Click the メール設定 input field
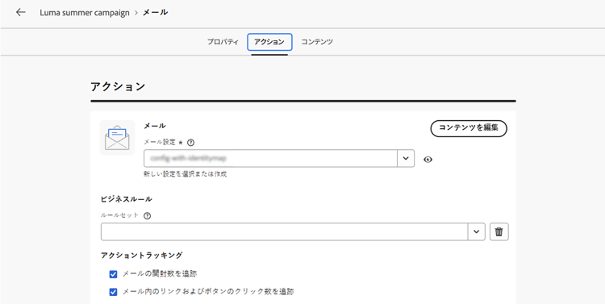The width and height of the screenshot is (605, 304). (270, 159)
